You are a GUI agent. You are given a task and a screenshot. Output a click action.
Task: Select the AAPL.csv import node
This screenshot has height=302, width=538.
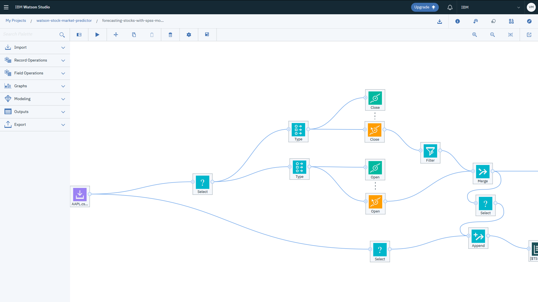point(80,195)
